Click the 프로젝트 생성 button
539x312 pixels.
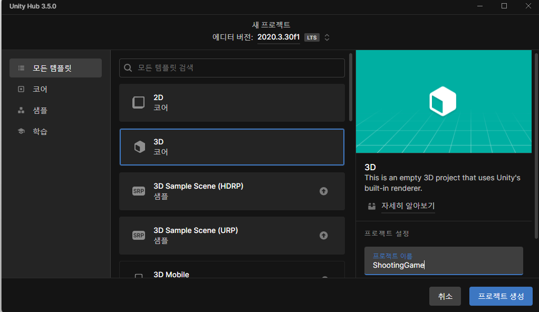coord(501,296)
